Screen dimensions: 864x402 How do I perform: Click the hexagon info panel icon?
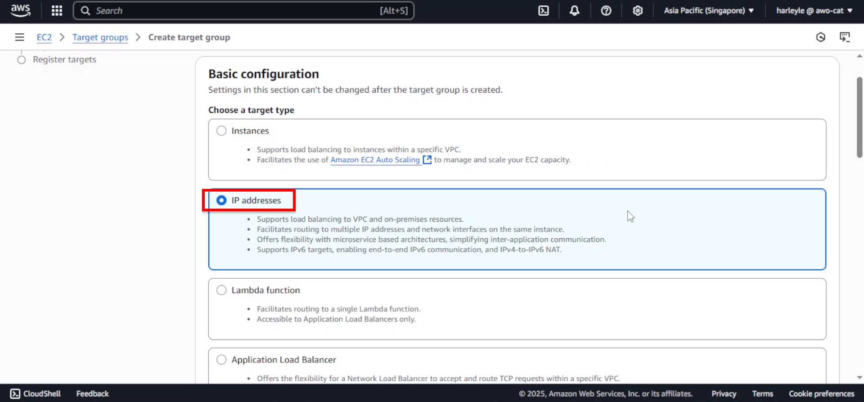click(820, 37)
